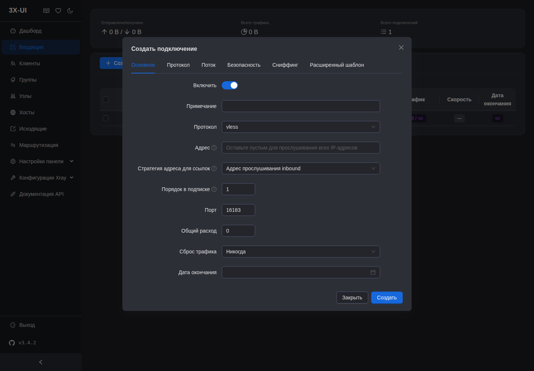Click the 3X-UI logo text
Image resolution: width=534 pixels, height=371 pixels.
coord(18,10)
